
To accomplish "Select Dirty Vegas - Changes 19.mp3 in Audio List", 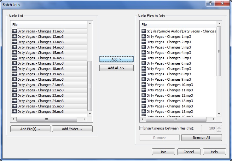I will pos(49,74).
